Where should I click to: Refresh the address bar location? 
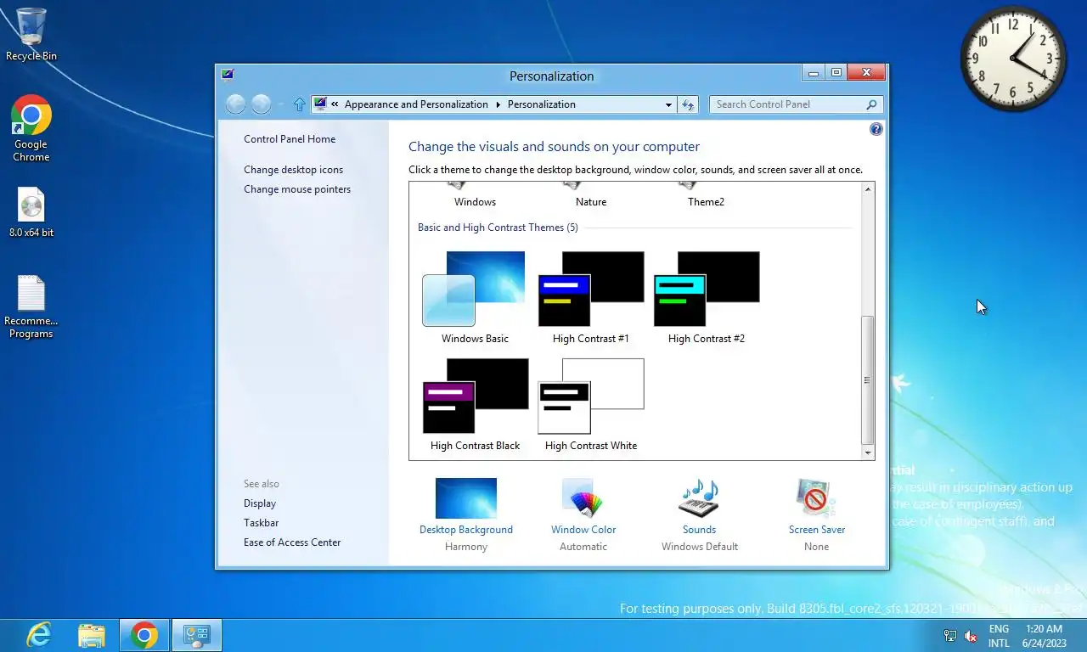pos(688,104)
